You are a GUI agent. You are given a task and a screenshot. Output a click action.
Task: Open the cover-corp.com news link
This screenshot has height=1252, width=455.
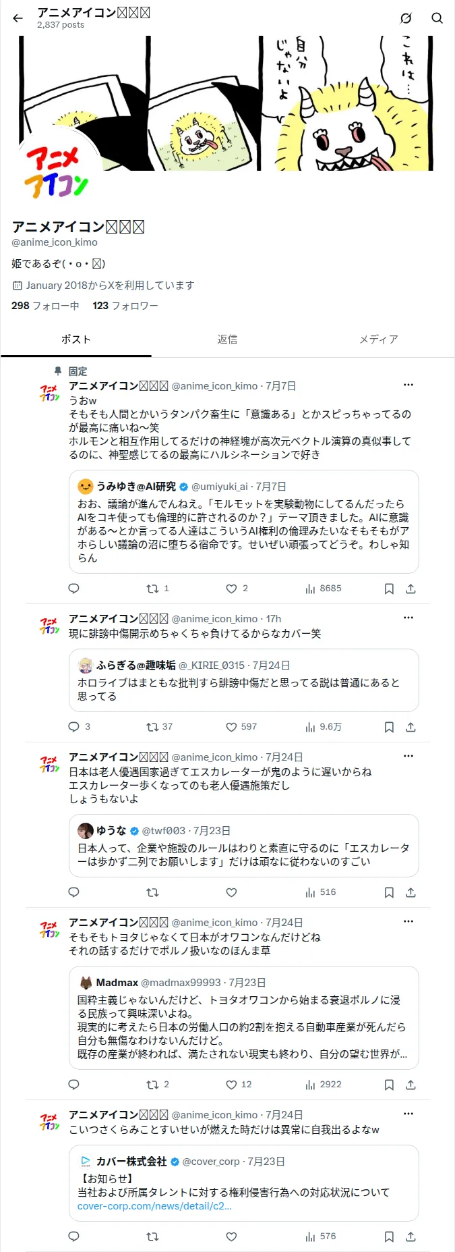coord(154,1206)
